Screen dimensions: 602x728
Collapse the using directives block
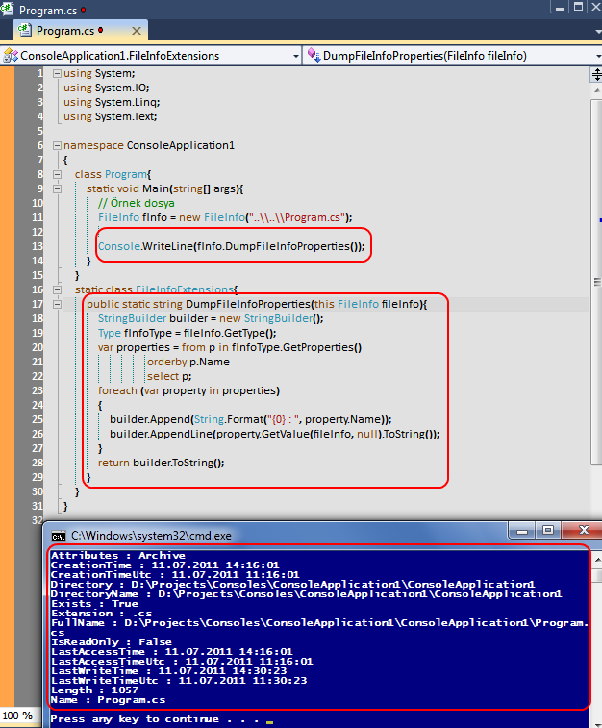tap(57, 74)
